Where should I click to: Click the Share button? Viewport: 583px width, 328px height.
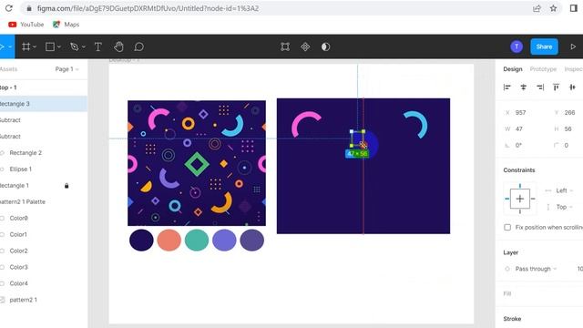pos(544,46)
